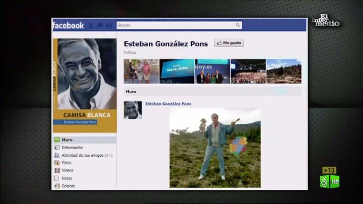
Task: Click post author name Esteban González Pons
Action: (x=169, y=104)
